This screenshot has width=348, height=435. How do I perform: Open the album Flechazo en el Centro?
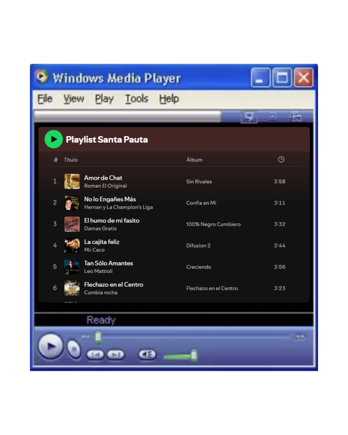pos(212,288)
